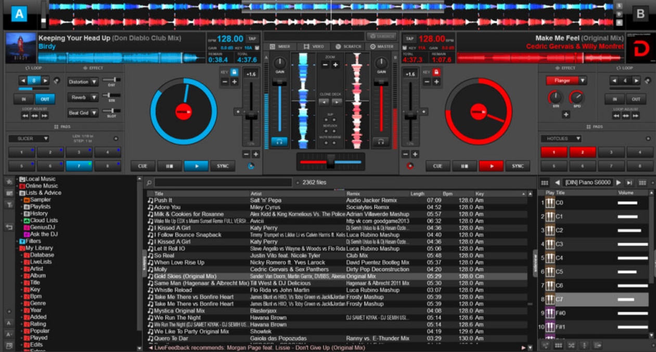Click the right deck CUE button
Image resolution: width=656 pixels, height=352 pixels.
tap(438, 166)
